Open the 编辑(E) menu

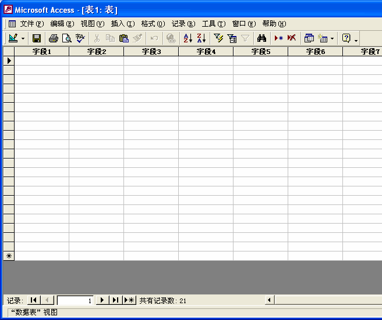(62, 24)
